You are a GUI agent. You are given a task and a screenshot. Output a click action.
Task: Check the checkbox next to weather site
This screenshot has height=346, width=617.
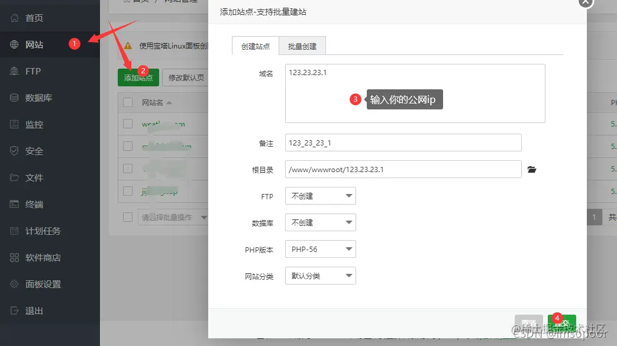click(x=128, y=124)
